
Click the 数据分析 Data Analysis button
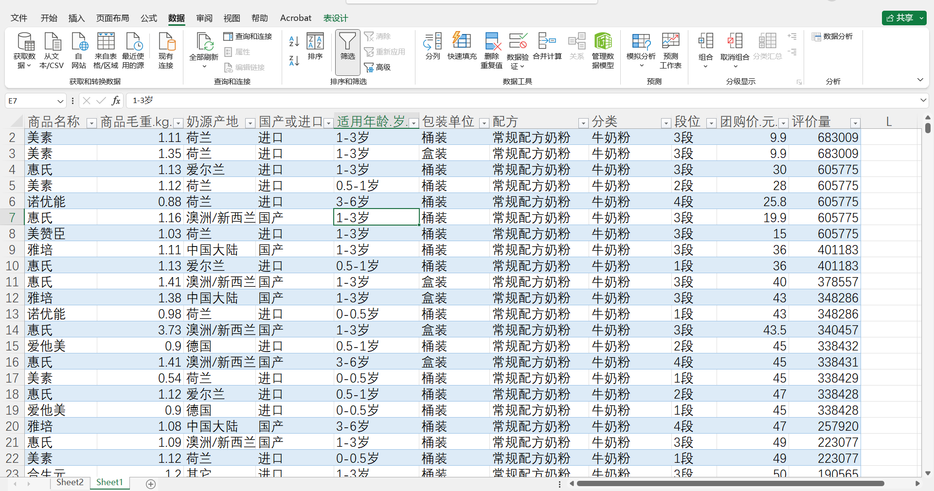[x=833, y=36]
